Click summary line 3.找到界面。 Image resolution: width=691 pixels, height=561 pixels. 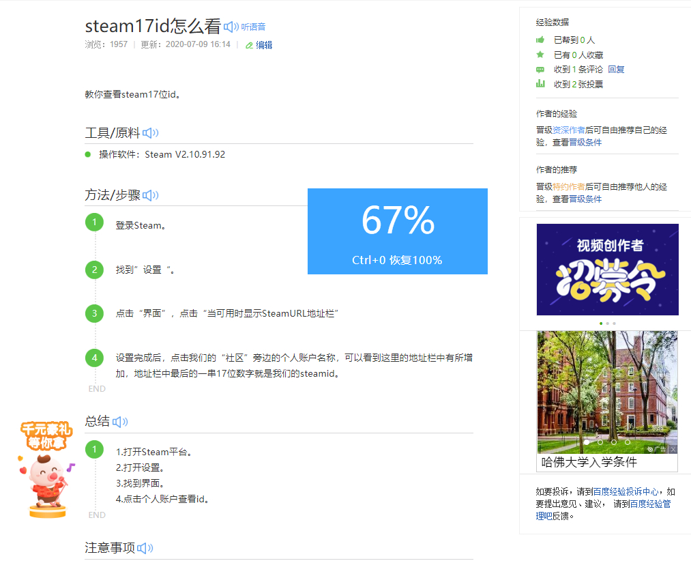140,483
